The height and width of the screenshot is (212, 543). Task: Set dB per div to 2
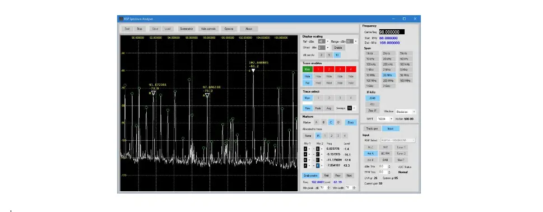point(321,55)
